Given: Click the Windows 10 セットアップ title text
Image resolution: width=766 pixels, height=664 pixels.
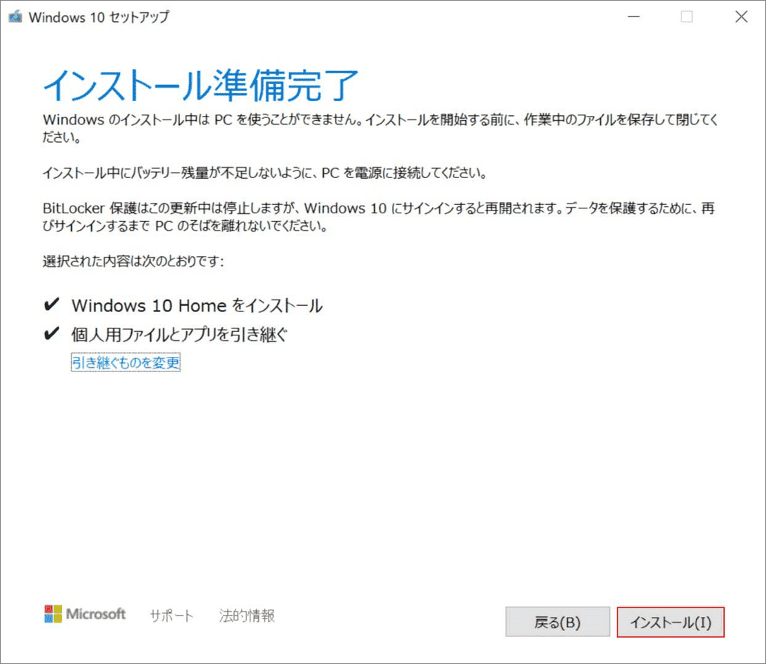Looking at the screenshot, I should 99,17.
